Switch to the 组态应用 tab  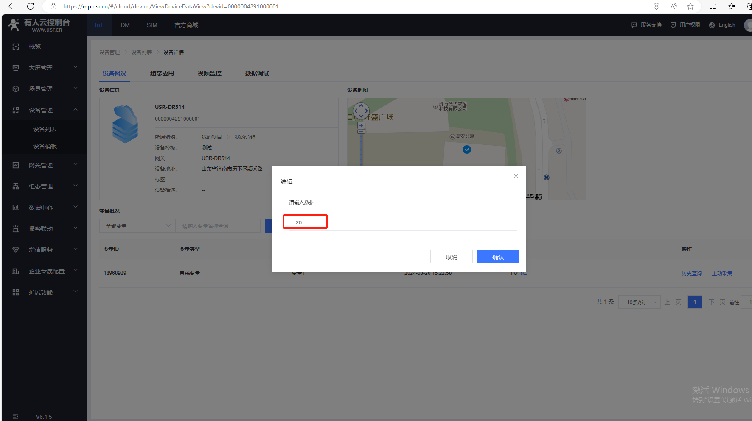coord(162,73)
